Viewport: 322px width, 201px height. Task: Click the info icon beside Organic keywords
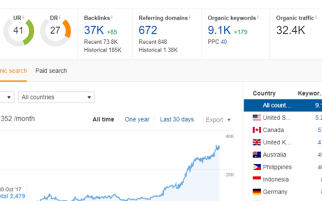[x=258, y=17]
